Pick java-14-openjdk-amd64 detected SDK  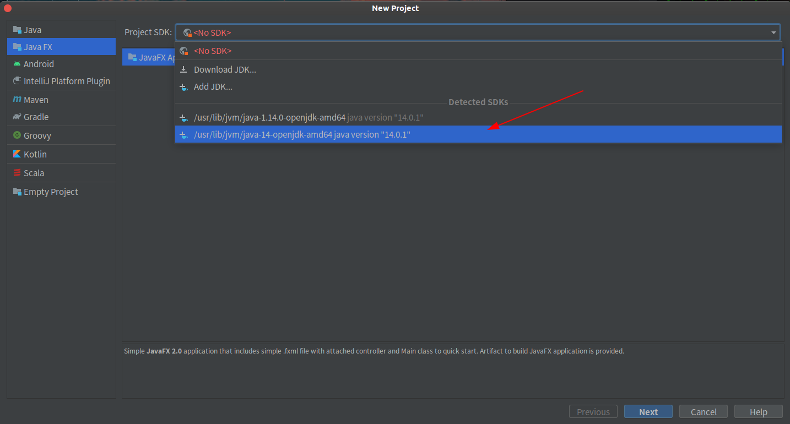pos(478,134)
